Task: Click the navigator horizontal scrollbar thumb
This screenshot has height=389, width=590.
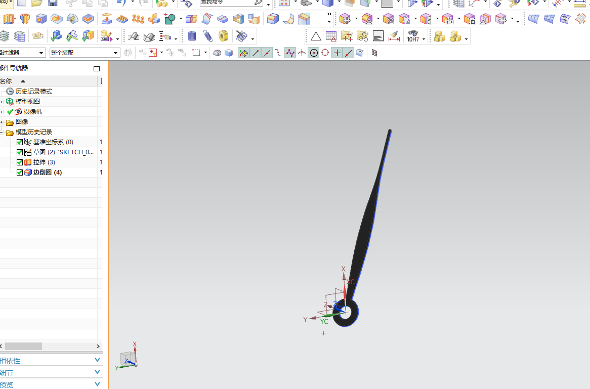Action: [23, 346]
